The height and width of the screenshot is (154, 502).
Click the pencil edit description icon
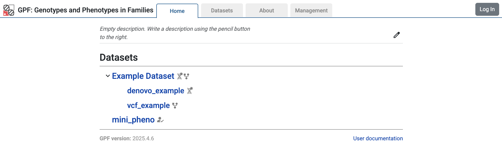click(x=396, y=35)
